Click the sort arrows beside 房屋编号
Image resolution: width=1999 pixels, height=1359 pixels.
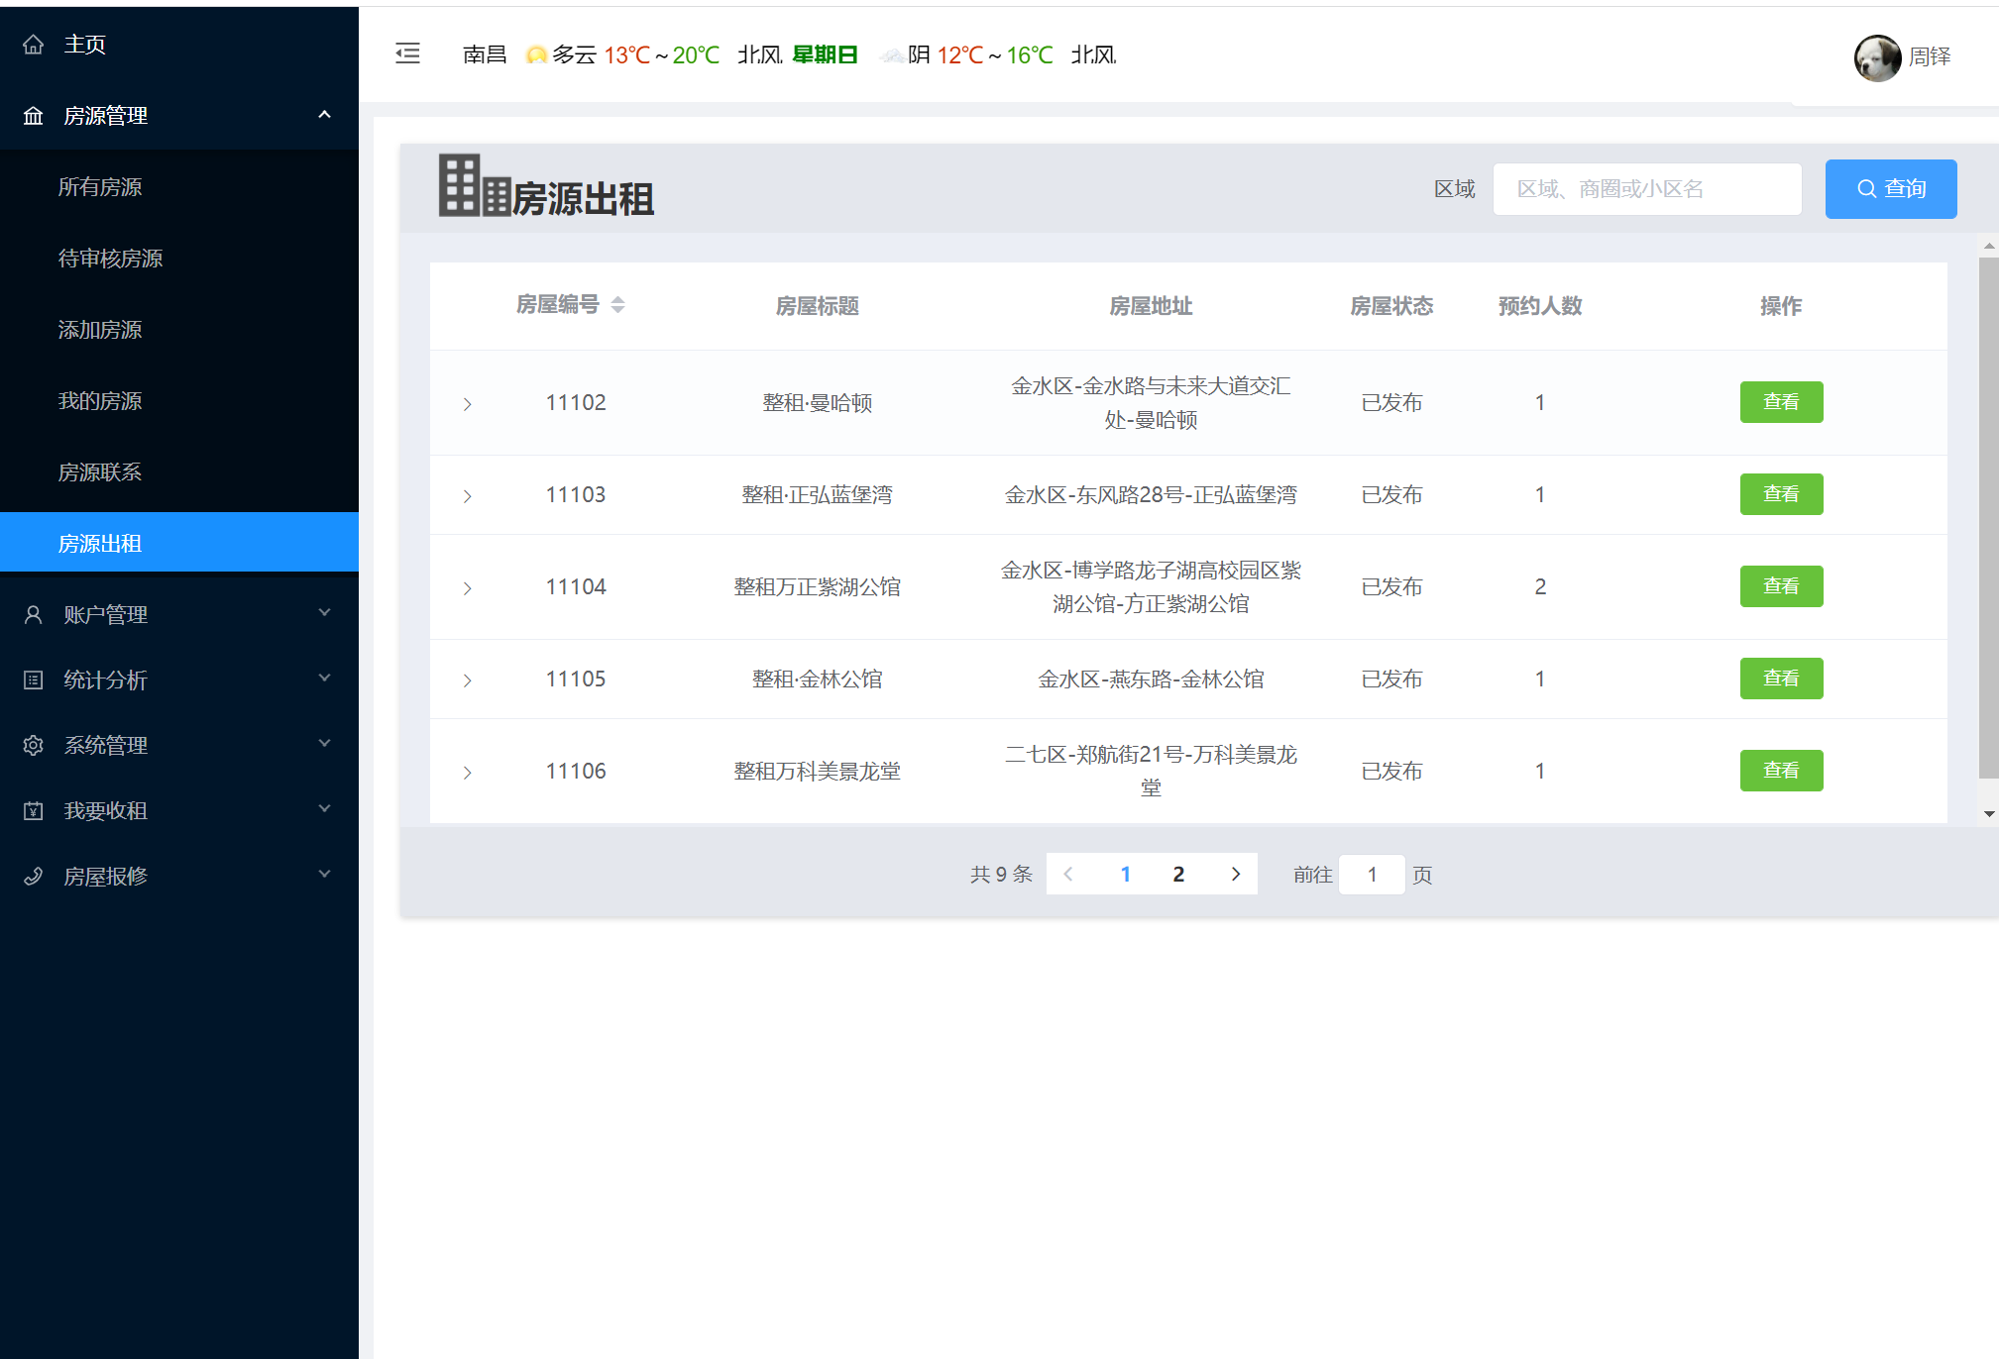click(x=617, y=305)
